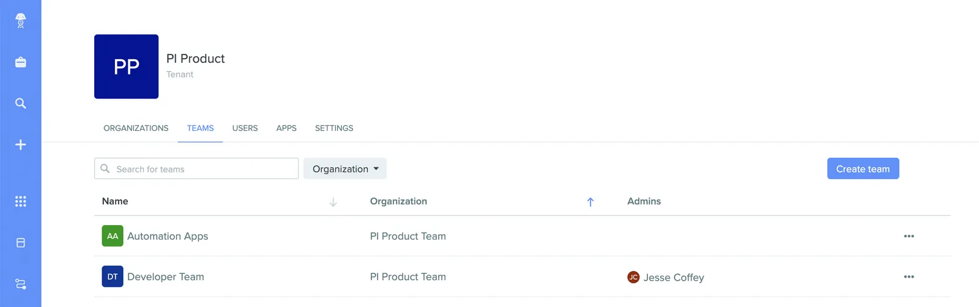Screen dimensions: 979x307
Task: Open the Automation Apps team
Action: pyautogui.click(x=168, y=236)
